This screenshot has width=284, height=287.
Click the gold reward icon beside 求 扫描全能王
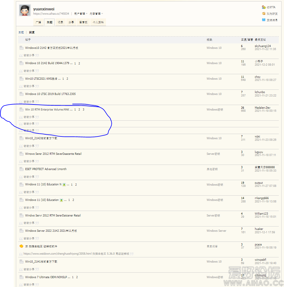click(x=21, y=246)
